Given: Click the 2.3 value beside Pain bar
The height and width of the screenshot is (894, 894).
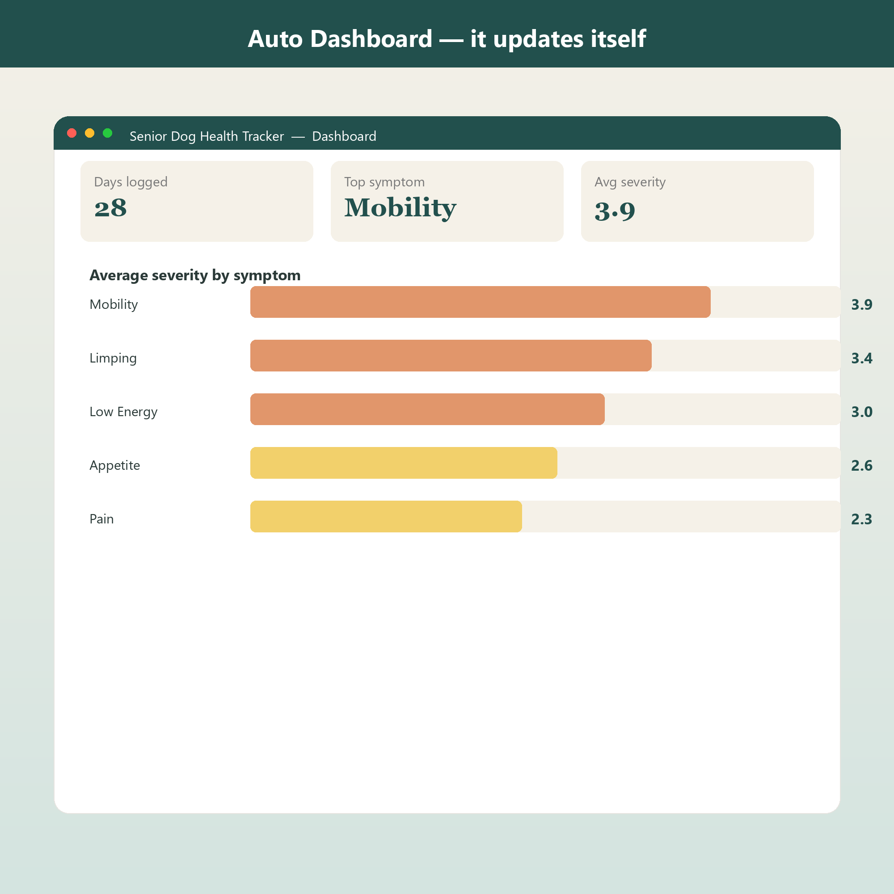Looking at the screenshot, I should pos(862,519).
